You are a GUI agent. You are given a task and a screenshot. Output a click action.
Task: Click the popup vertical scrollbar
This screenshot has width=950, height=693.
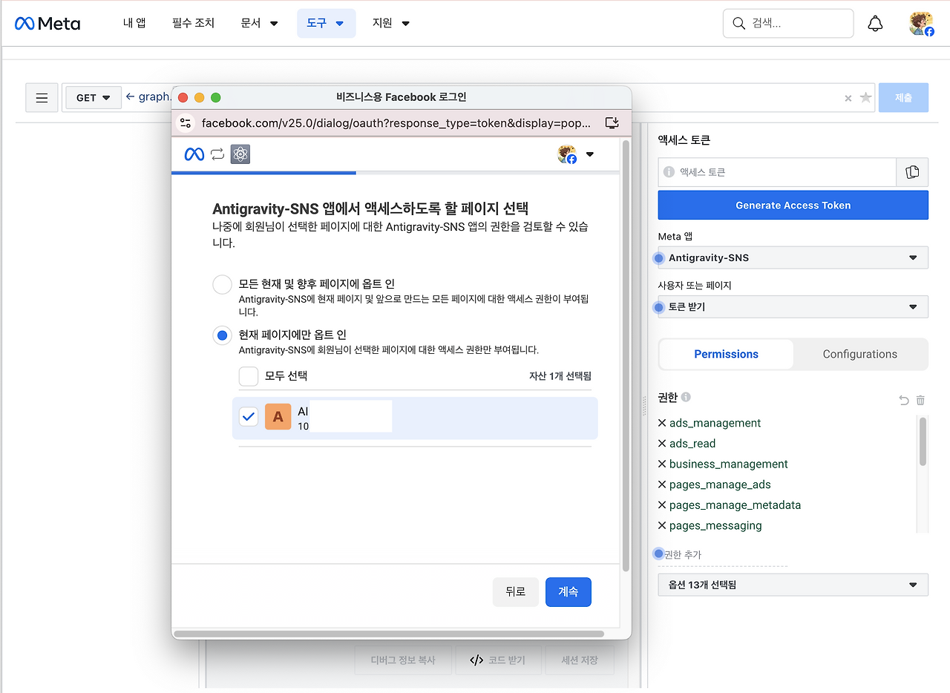coord(626,356)
